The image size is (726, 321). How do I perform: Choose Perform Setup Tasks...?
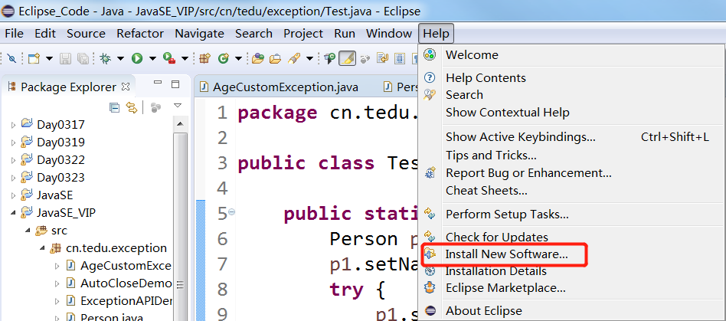572,215
